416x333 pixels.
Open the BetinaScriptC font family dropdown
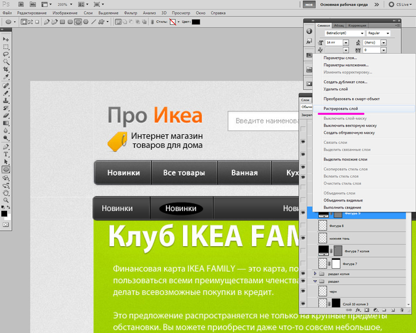click(362, 33)
